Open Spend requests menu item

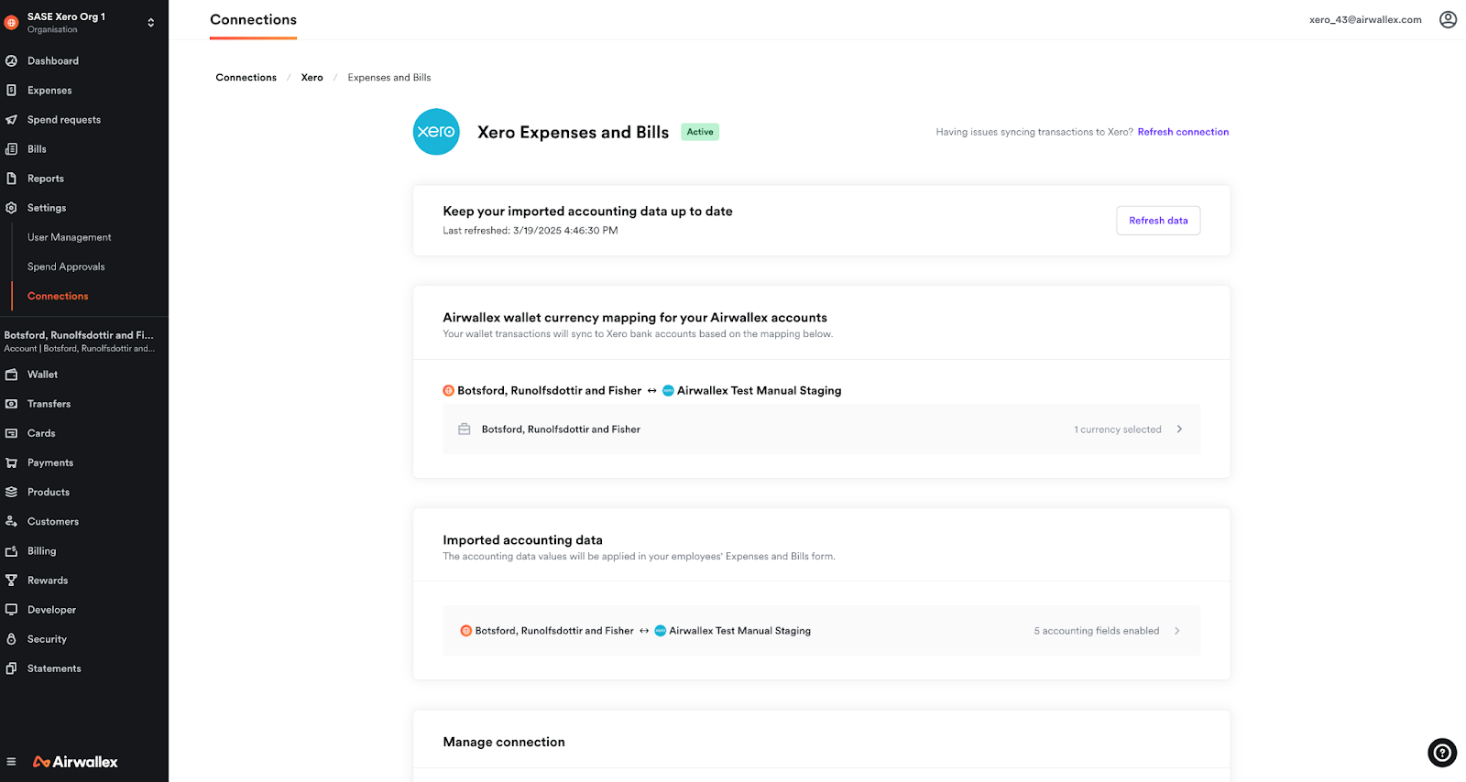tap(64, 119)
